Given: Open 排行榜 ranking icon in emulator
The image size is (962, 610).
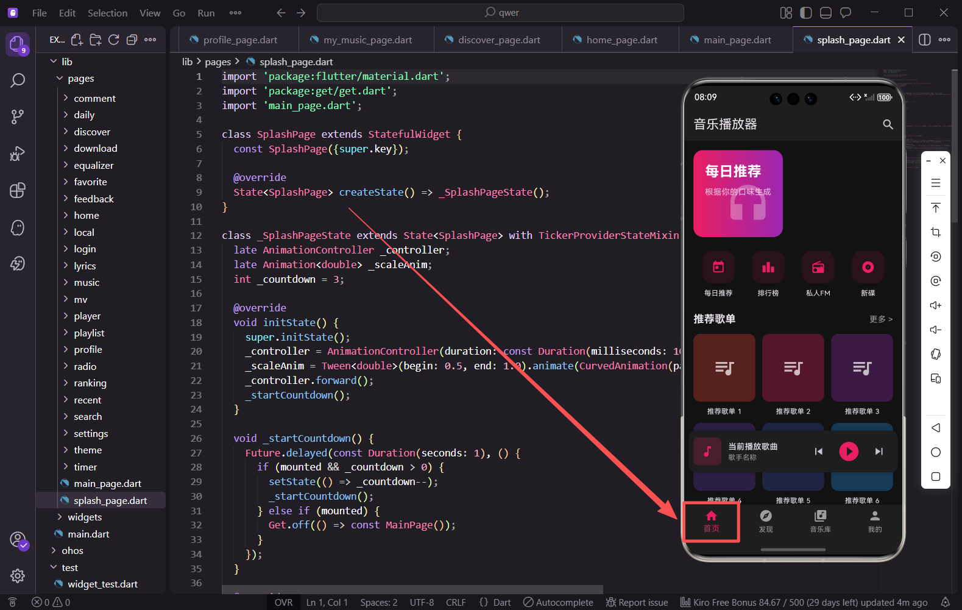Looking at the screenshot, I should point(768,267).
